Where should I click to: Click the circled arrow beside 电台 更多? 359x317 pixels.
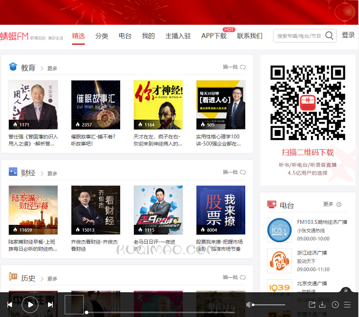coord(339,204)
